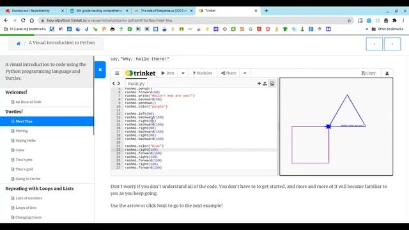Copy the trinket

369,73
